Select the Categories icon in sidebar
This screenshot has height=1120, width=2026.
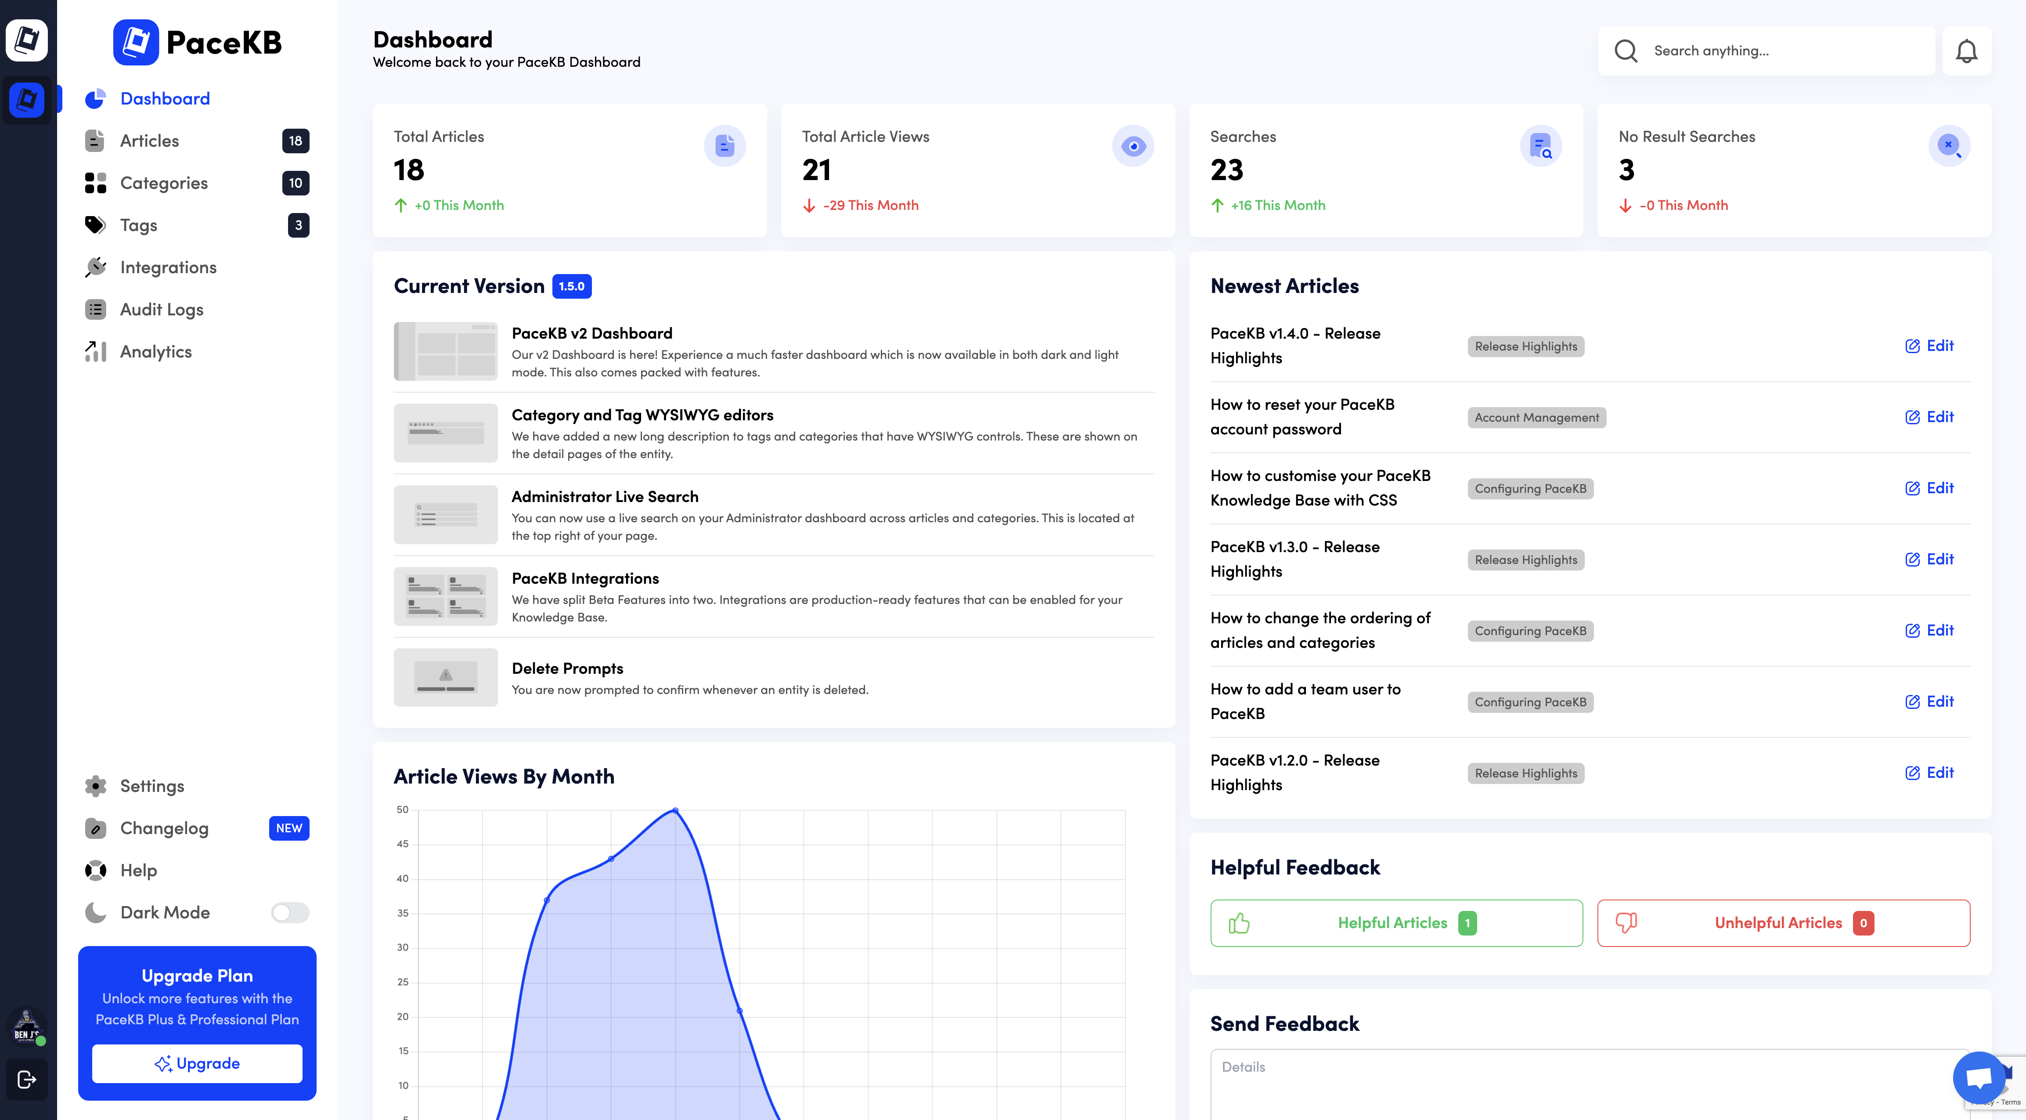95,182
